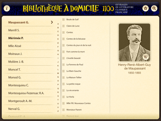Select author Molière J.-B.

click(29, 62)
